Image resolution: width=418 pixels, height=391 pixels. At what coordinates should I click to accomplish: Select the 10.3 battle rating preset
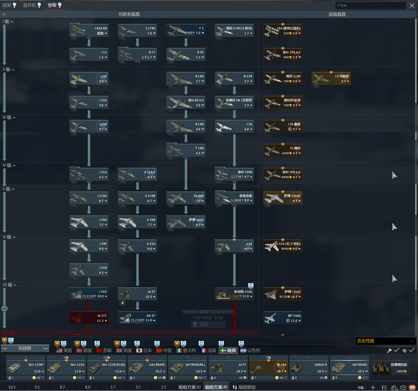[12, 387]
